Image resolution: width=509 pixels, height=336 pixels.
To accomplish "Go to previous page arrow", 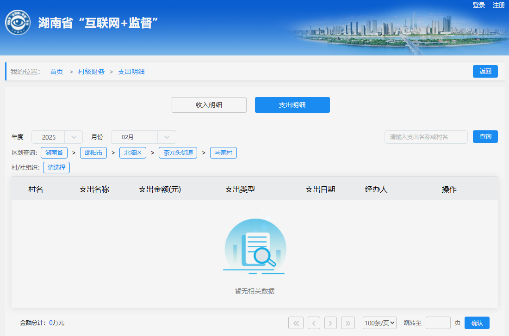I will click(x=314, y=323).
